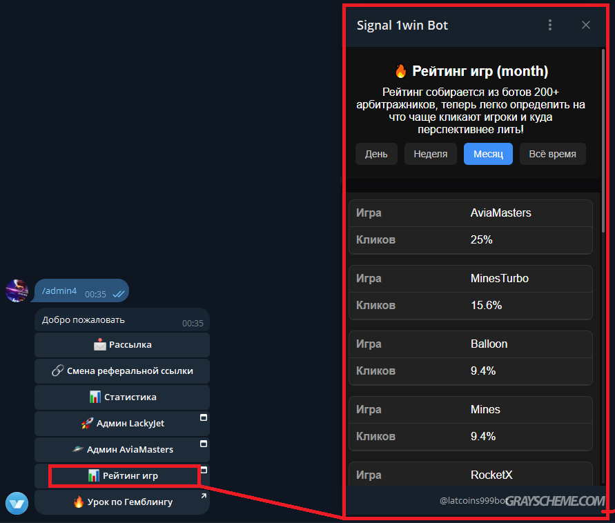Open the Статистика bot button
The image size is (615, 523).
pos(122,397)
